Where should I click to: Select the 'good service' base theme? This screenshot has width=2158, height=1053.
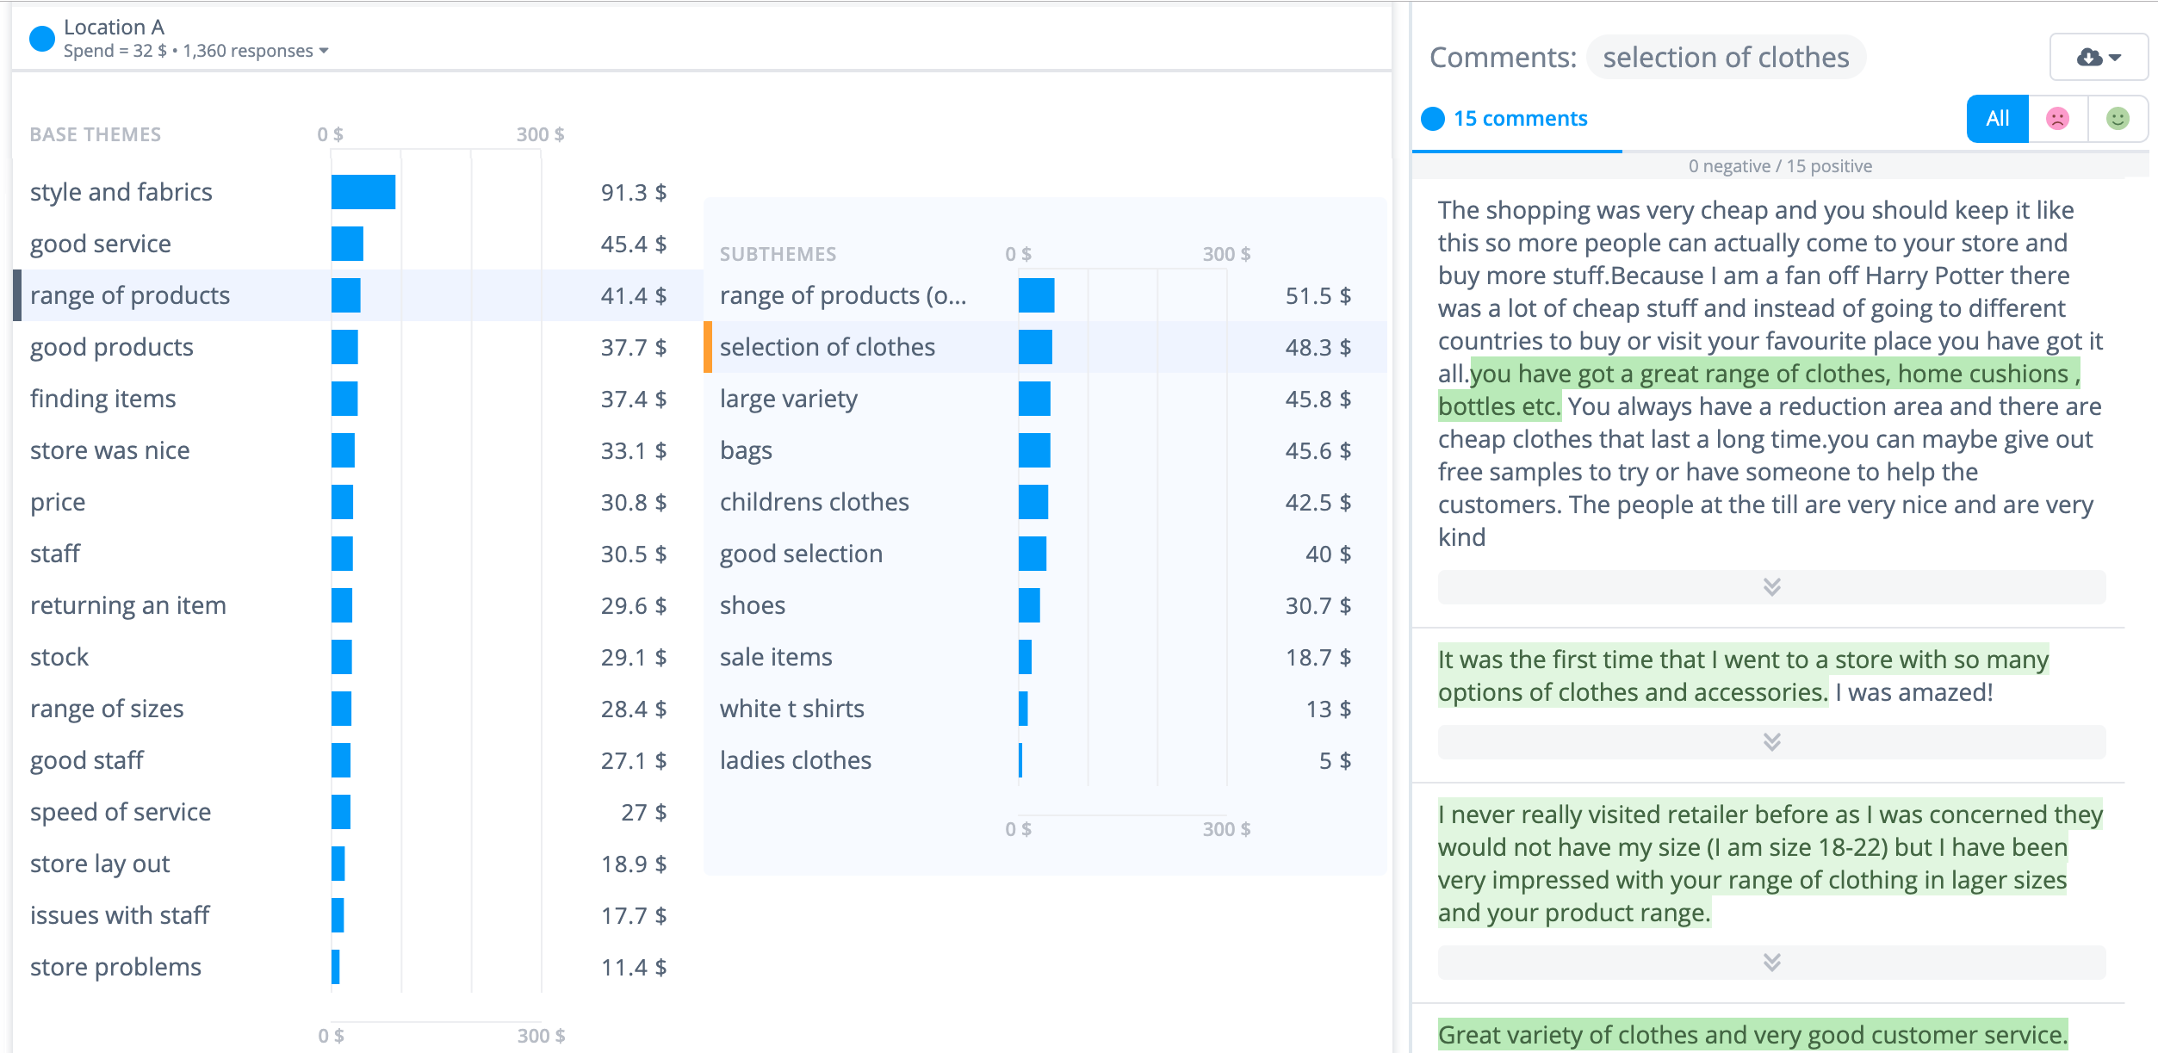pos(101,244)
